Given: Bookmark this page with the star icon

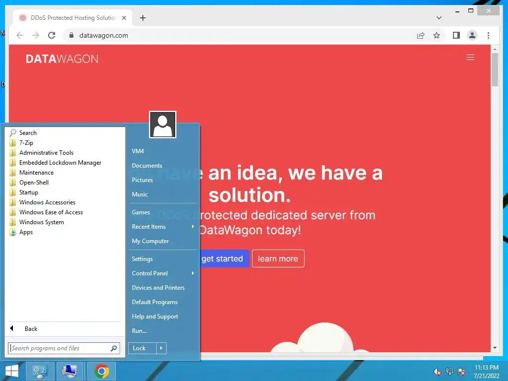Looking at the screenshot, I should click(437, 35).
